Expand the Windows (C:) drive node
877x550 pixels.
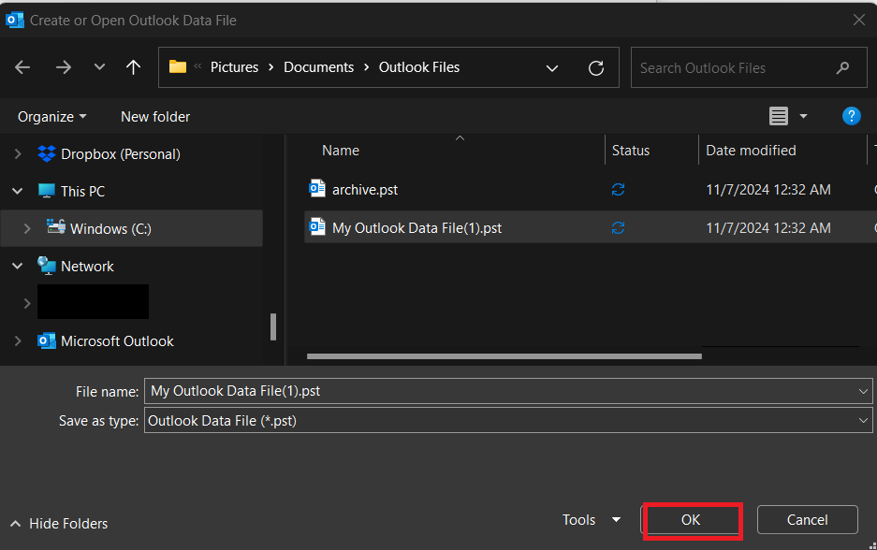coord(27,228)
